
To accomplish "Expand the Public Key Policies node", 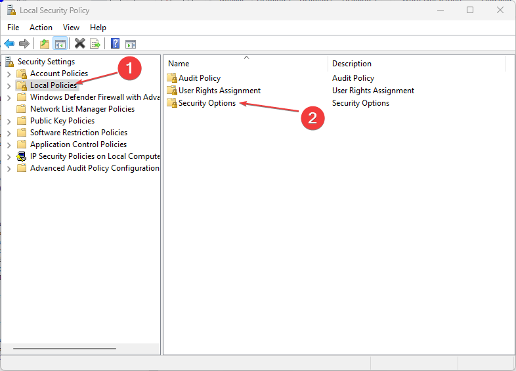I will 9,121.
